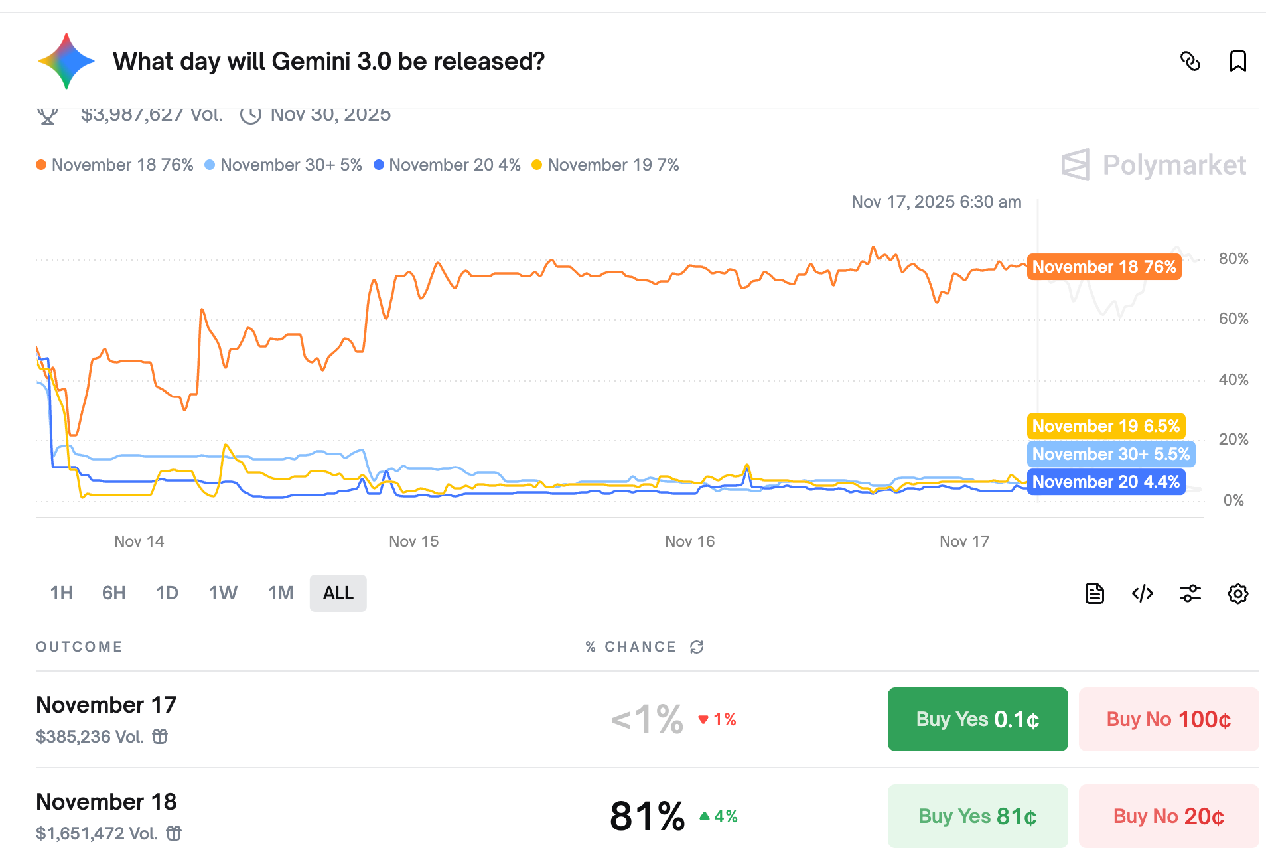Select the ALL time range

pyautogui.click(x=338, y=593)
